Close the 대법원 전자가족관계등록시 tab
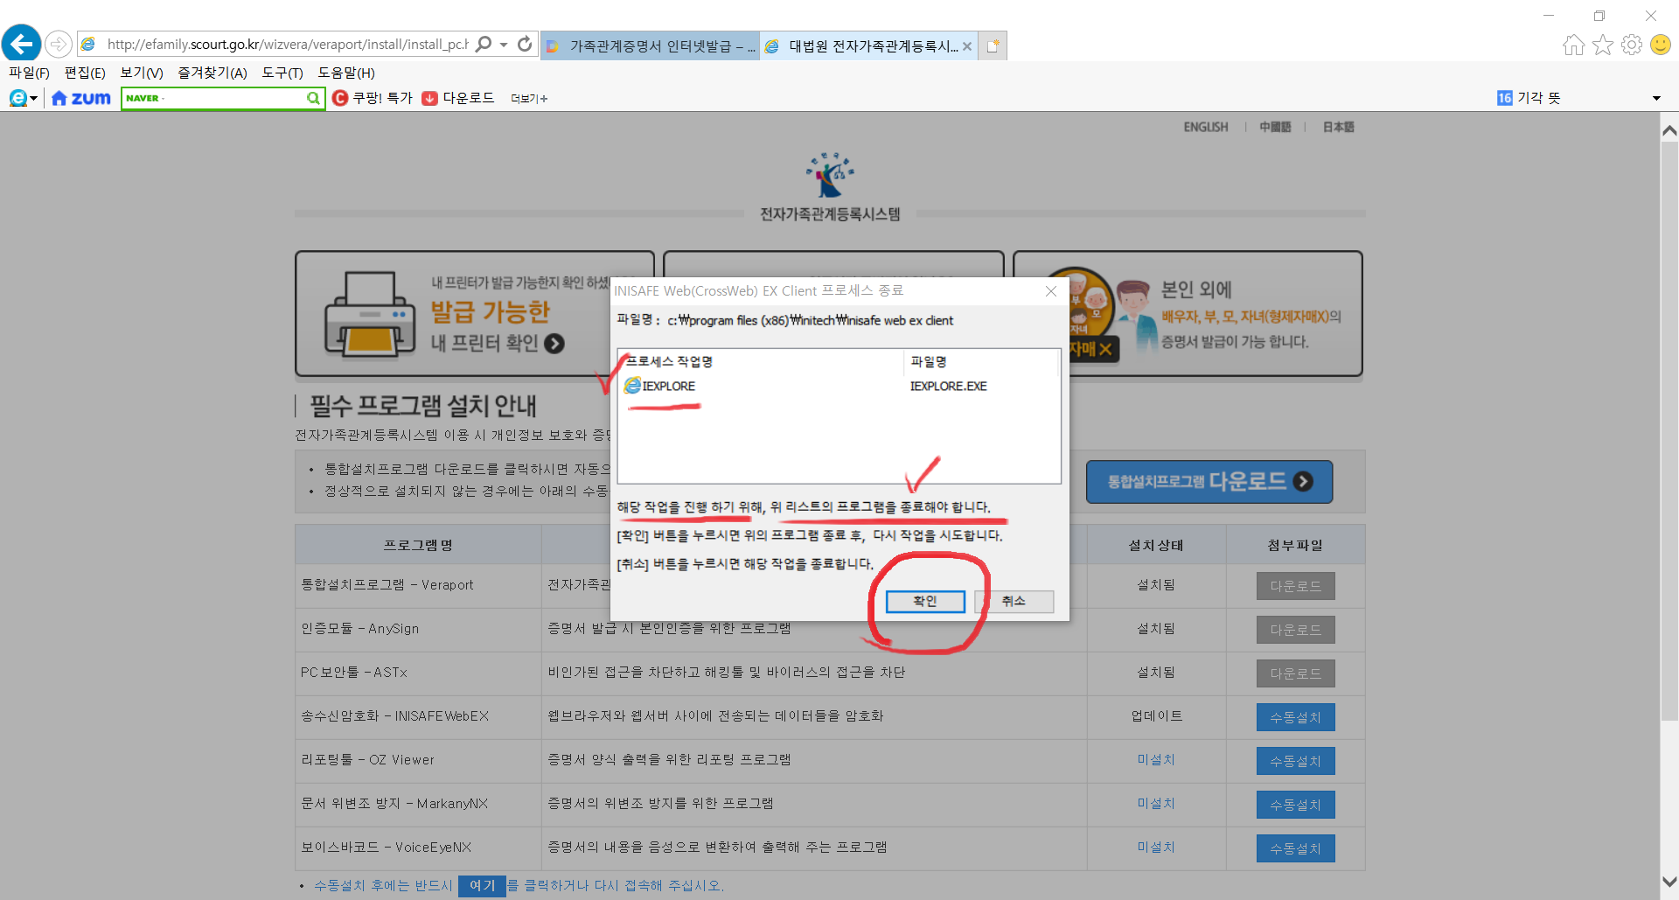 (967, 46)
